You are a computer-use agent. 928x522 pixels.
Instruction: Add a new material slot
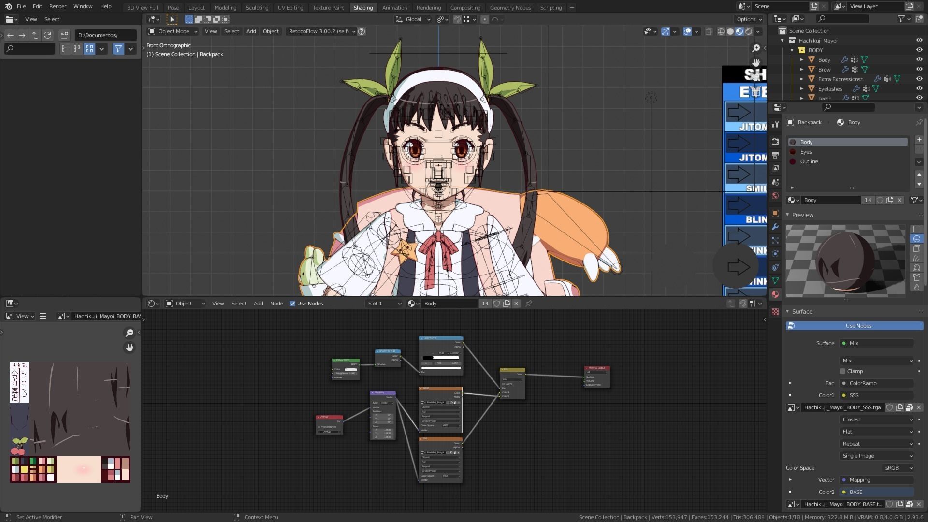(x=919, y=140)
